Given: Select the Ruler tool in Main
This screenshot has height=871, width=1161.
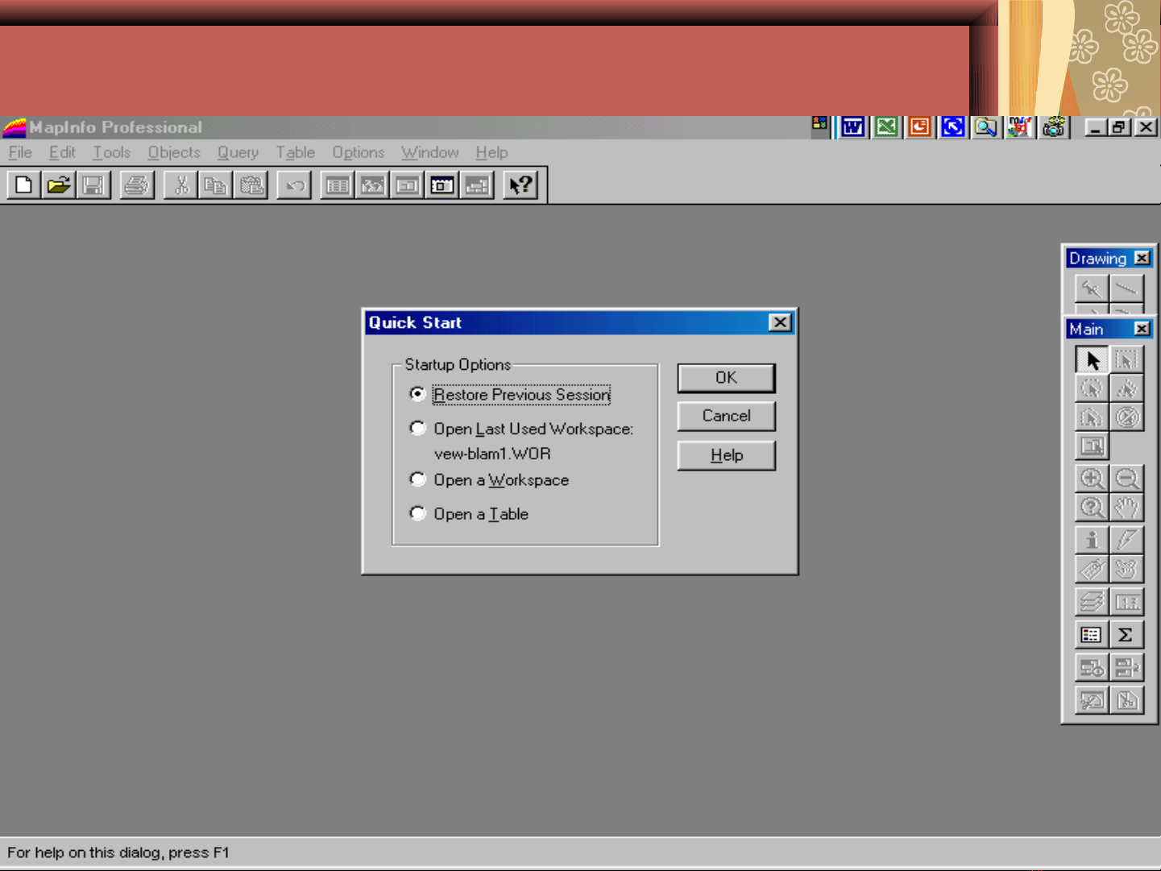Looking at the screenshot, I should click(1126, 602).
